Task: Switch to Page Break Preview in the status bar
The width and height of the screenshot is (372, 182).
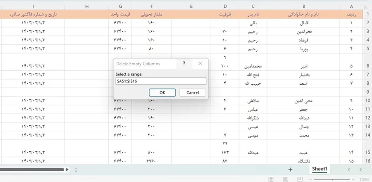Action: [300, 179]
